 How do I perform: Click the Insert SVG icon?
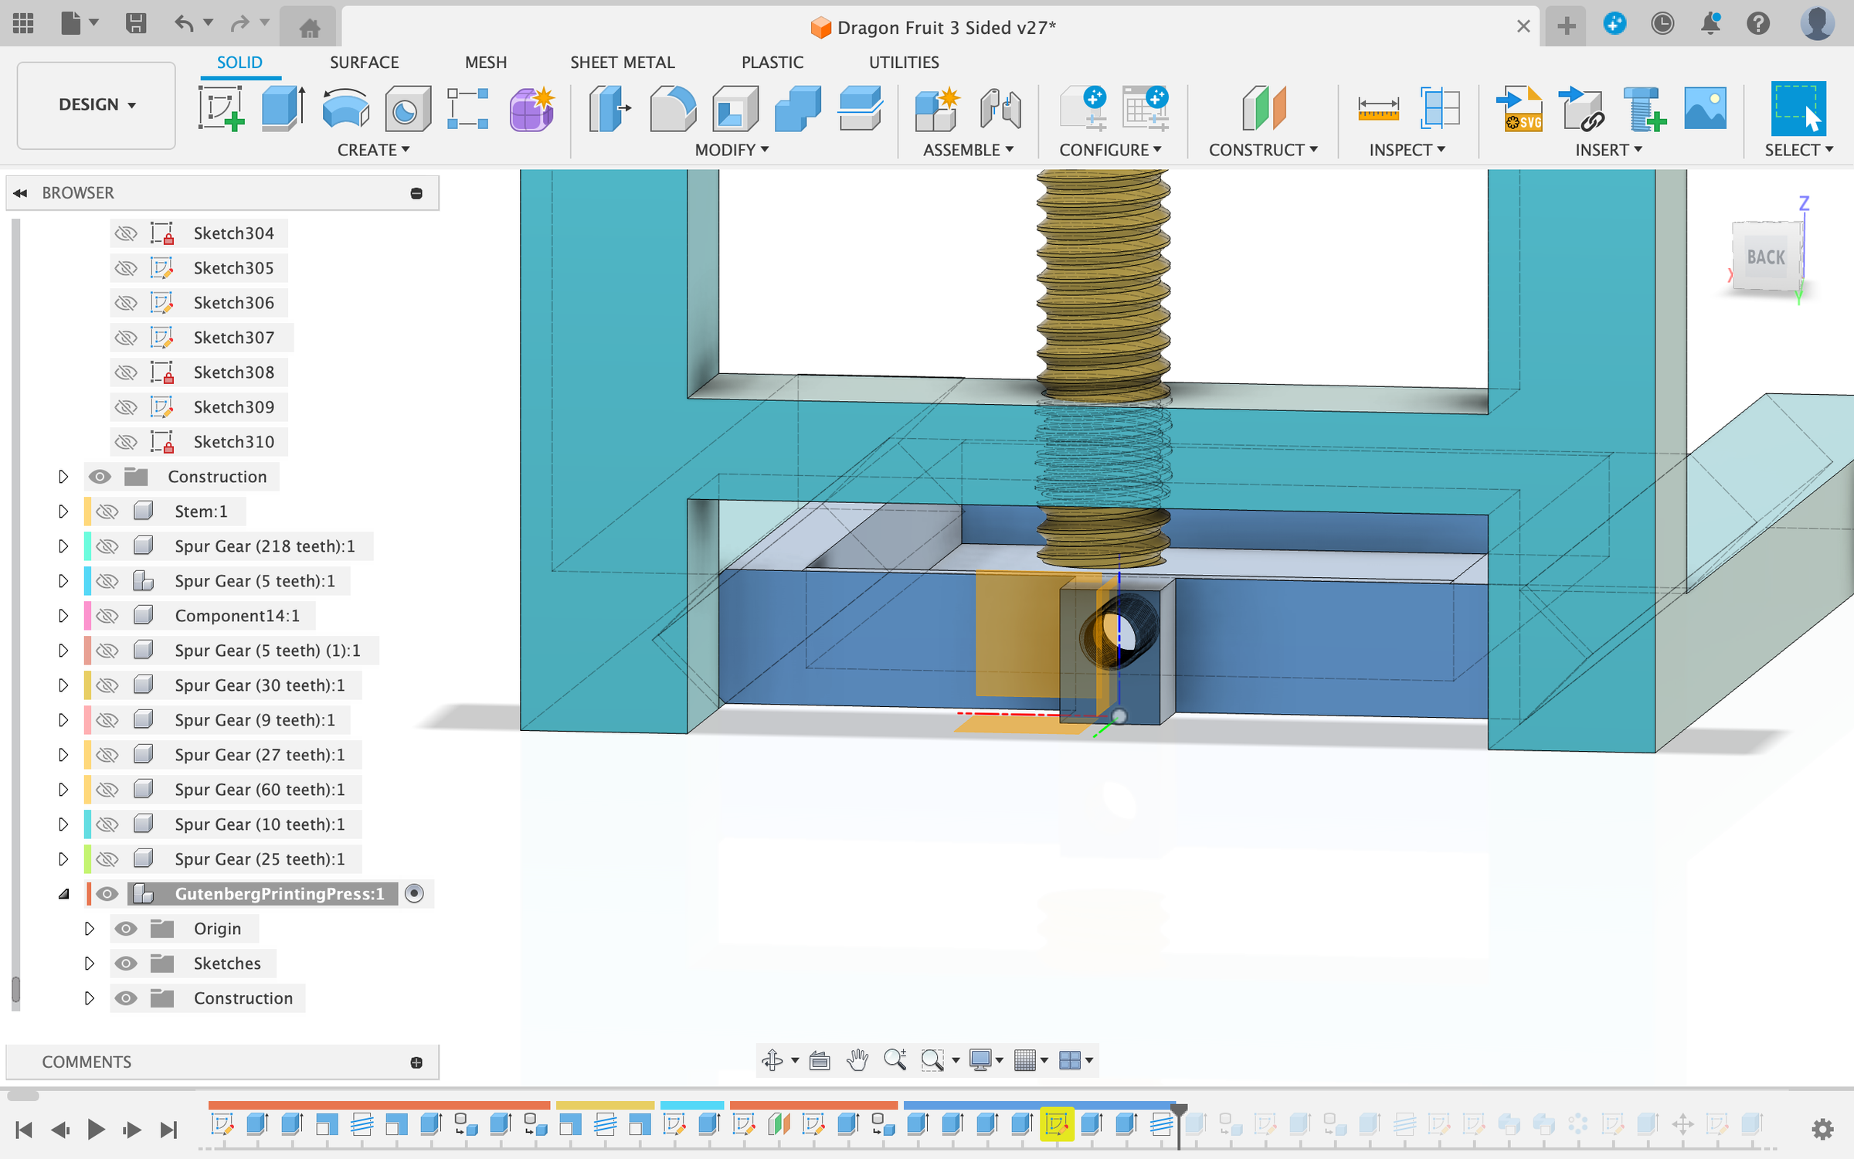click(1518, 108)
